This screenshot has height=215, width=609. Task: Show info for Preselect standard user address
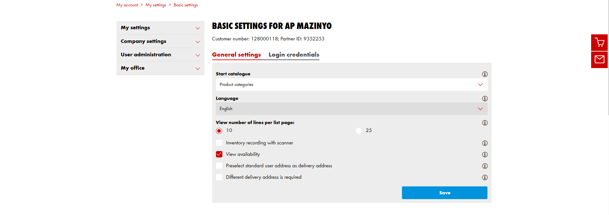point(485,166)
